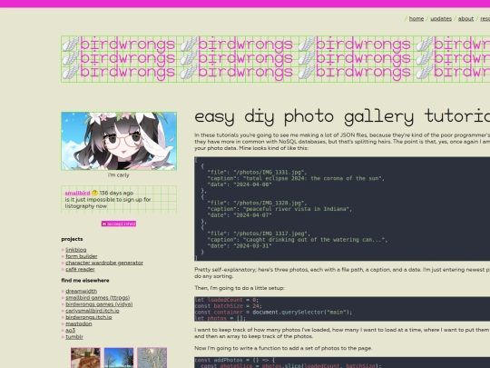Click the 'find me elsewhere' heading
Viewport: 490px width, 368px height.
click(85, 281)
